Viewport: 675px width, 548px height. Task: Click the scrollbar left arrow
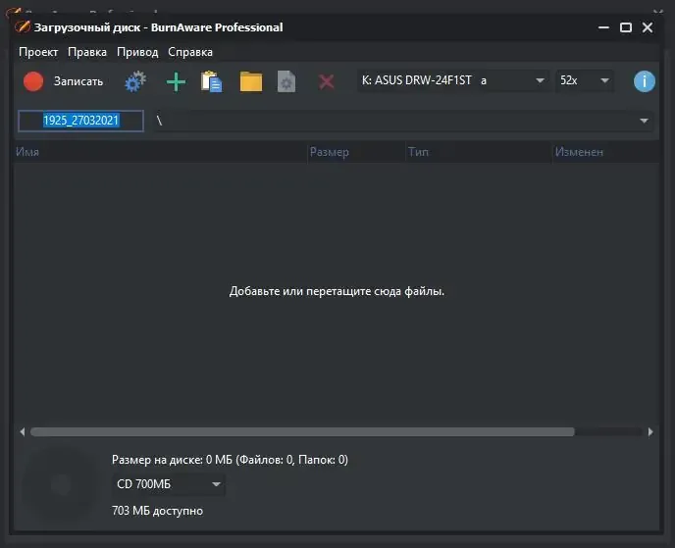pyautogui.click(x=23, y=432)
